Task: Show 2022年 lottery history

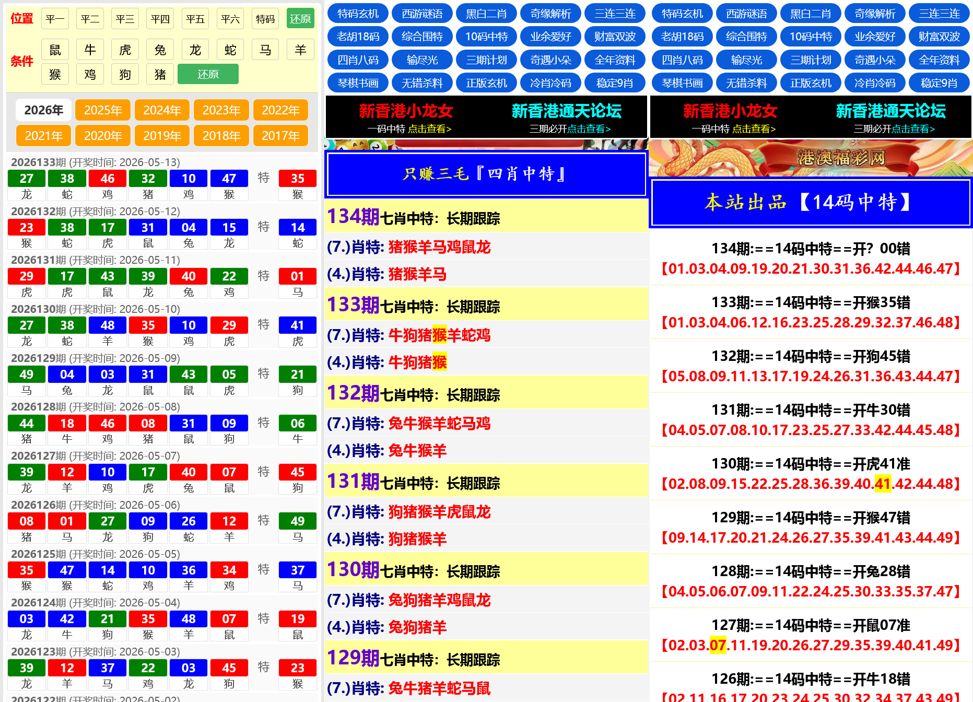Action: click(x=280, y=110)
